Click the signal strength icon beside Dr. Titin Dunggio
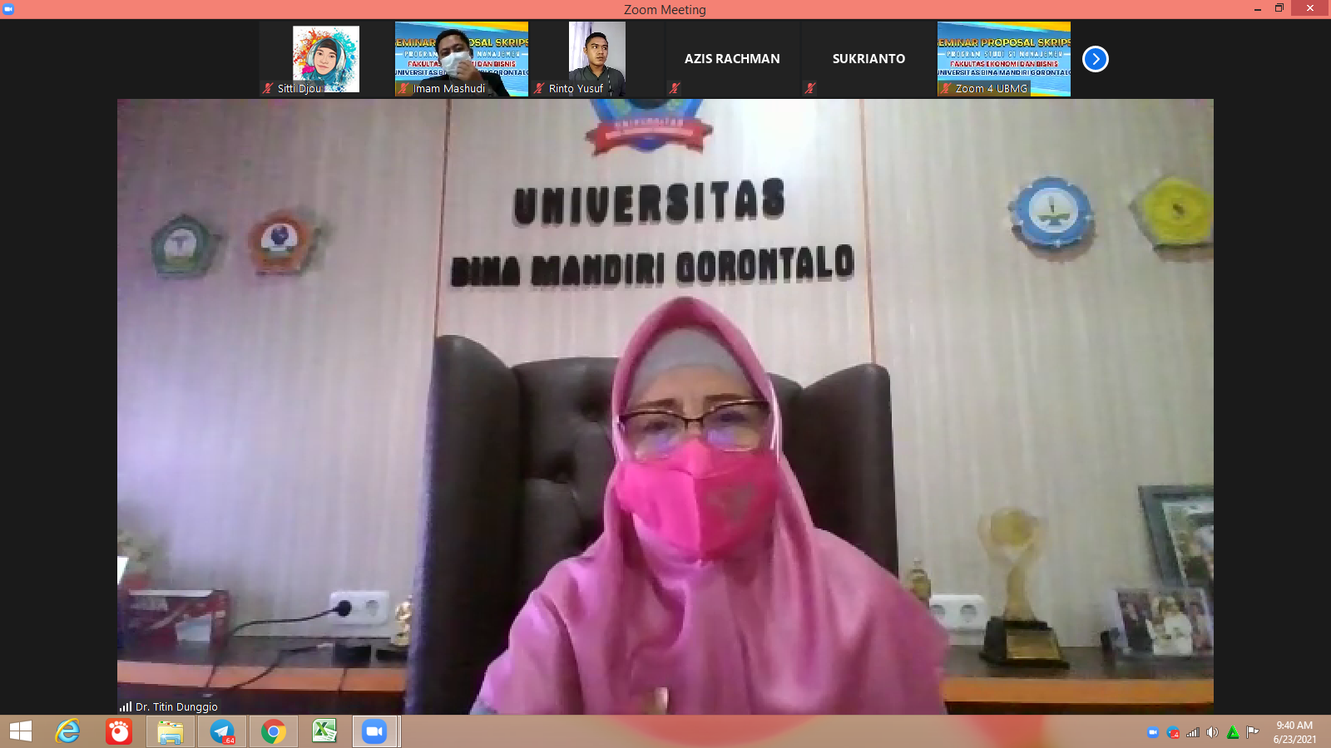1331x748 pixels. pyautogui.click(x=126, y=706)
